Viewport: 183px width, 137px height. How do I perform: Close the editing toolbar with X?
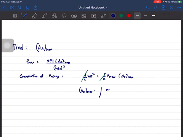coord(171,8)
